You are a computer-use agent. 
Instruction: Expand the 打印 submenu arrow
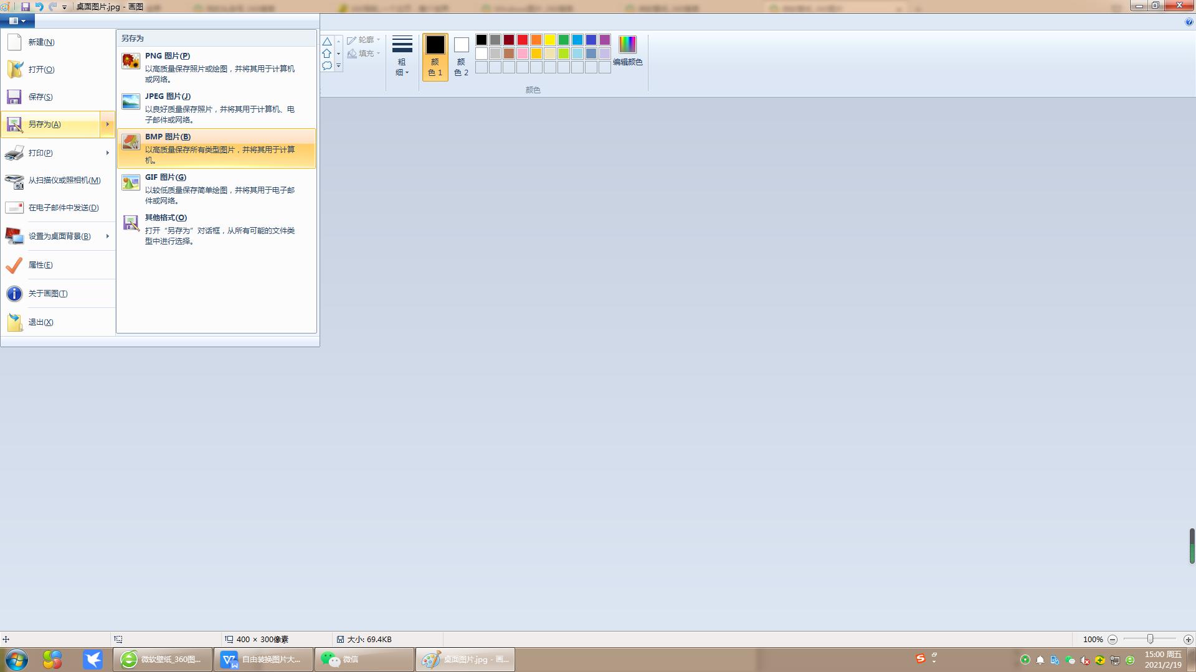(107, 152)
